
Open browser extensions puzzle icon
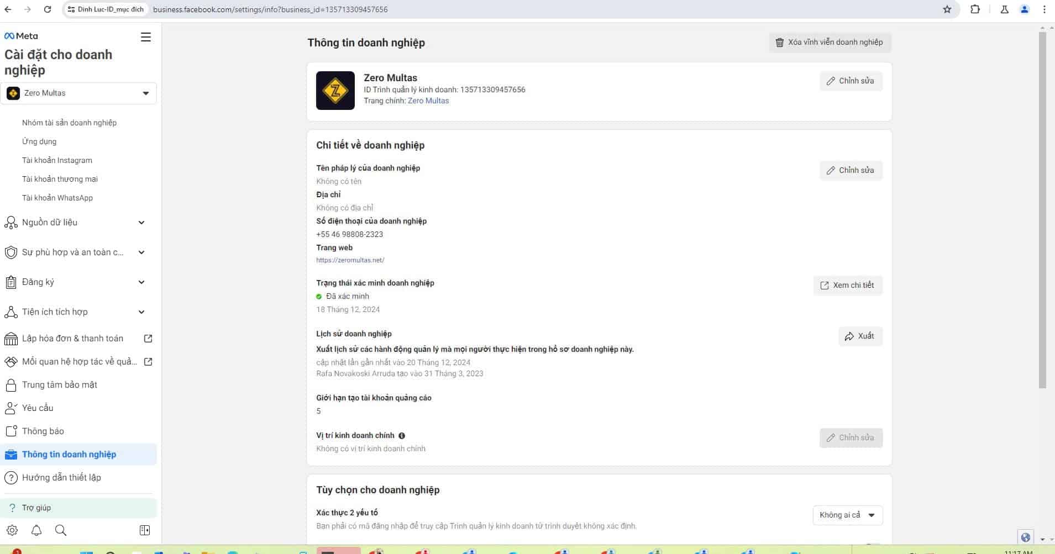tap(975, 9)
